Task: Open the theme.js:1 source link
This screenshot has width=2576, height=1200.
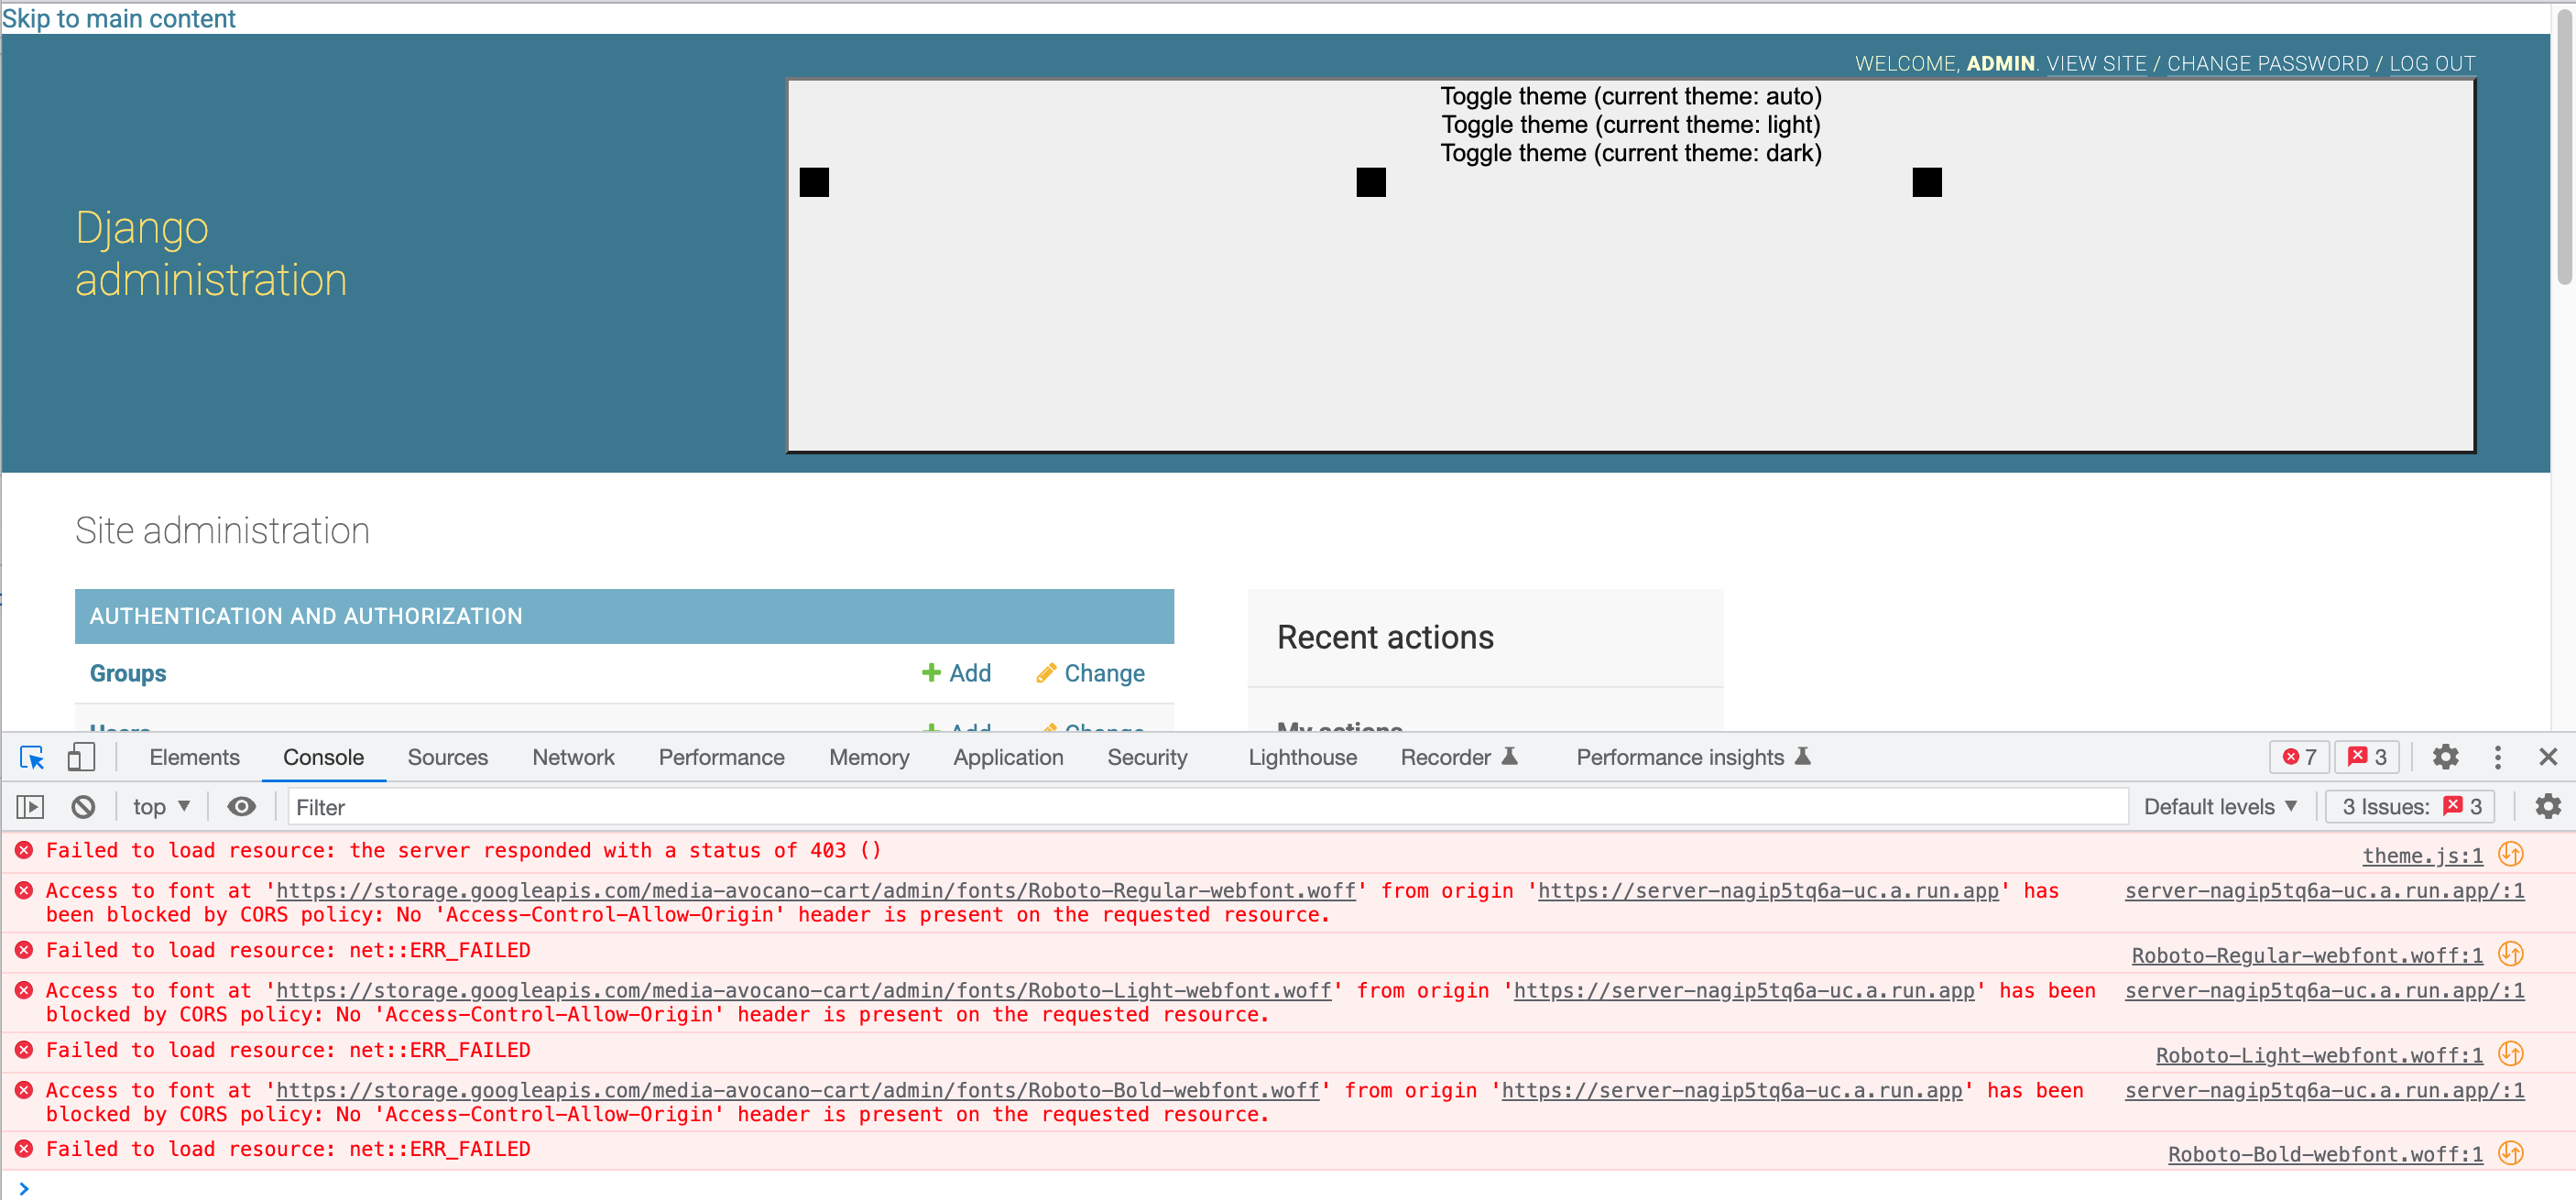Action: pyautogui.click(x=2422, y=855)
